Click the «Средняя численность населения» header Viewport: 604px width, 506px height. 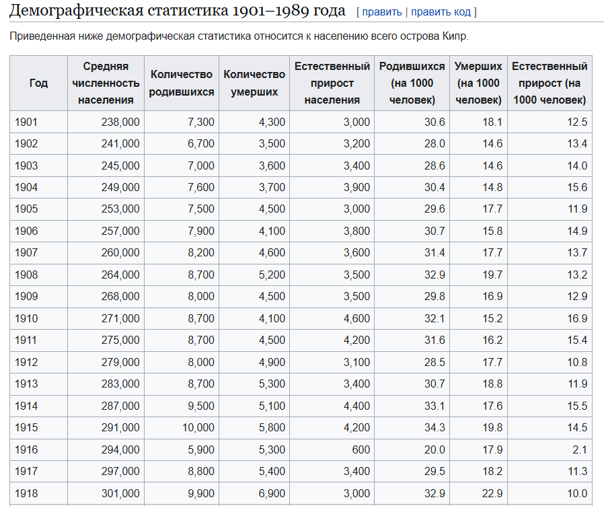point(106,83)
